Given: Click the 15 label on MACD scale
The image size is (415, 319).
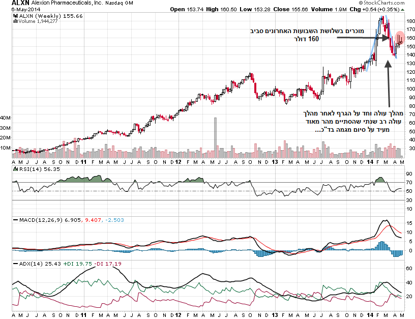Looking at the screenshot, I should pyautogui.click(x=409, y=223).
